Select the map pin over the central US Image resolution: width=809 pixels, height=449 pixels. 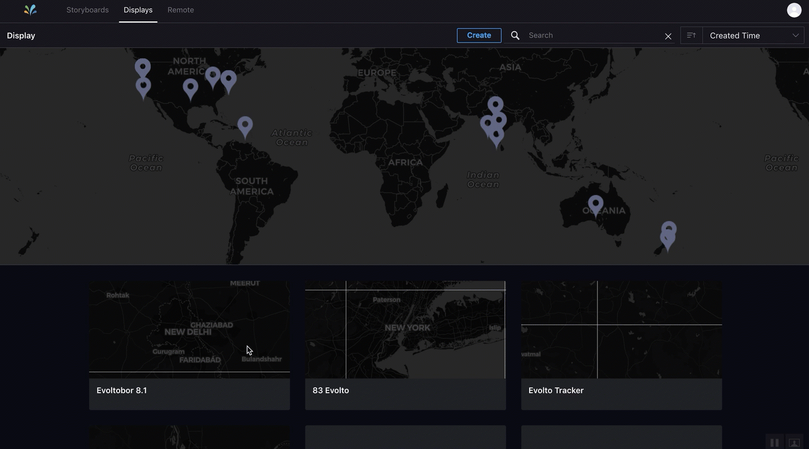click(191, 87)
